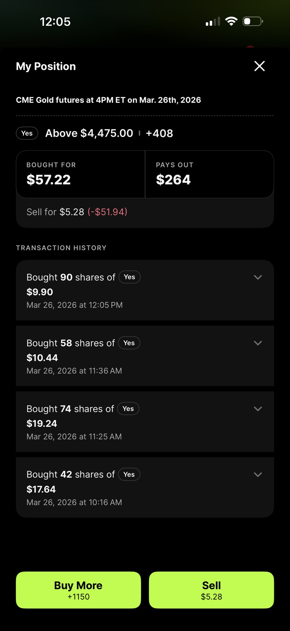
Task: Tap the 12:05 status bar clock
Action: [55, 22]
